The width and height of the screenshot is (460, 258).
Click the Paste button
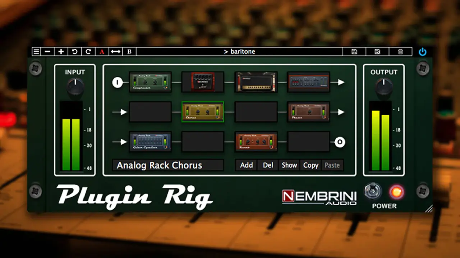point(332,165)
